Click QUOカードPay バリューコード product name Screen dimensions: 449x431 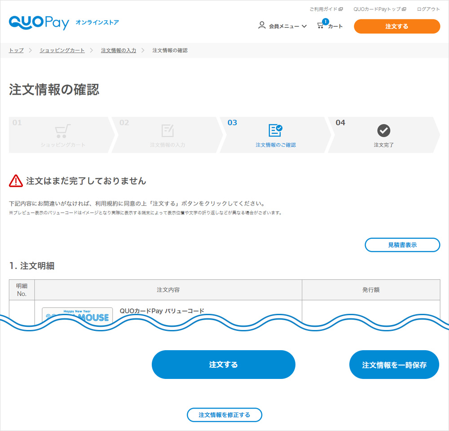(x=162, y=311)
